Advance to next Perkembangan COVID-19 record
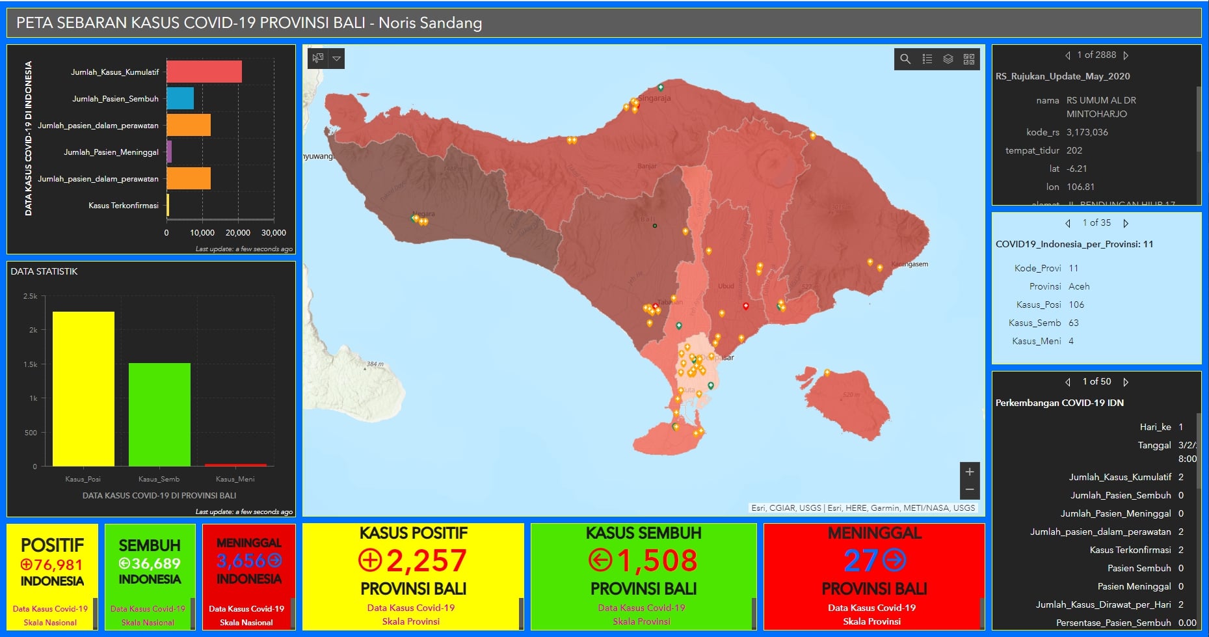This screenshot has height=637, width=1209. (x=1126, y=382)
